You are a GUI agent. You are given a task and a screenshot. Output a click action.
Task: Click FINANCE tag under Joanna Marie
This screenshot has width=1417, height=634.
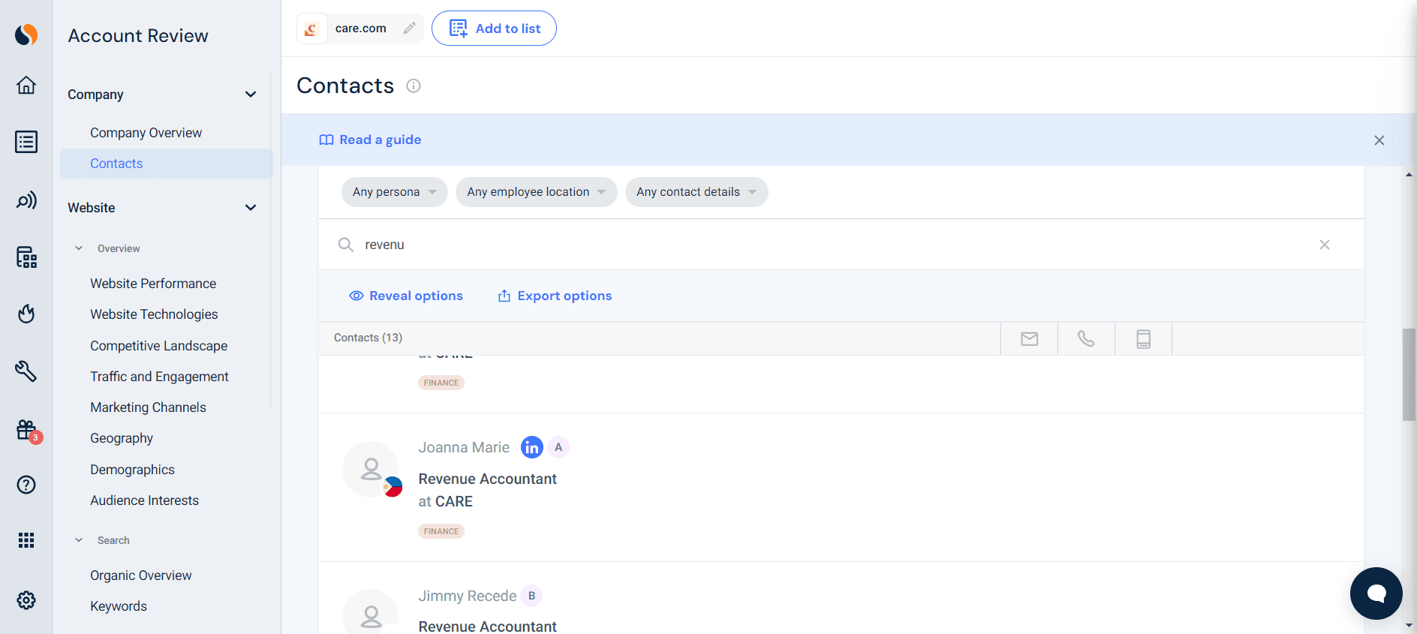click(441, 531)
